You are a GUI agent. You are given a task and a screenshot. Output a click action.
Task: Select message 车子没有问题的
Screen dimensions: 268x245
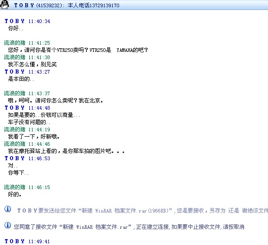pos(29,122)
